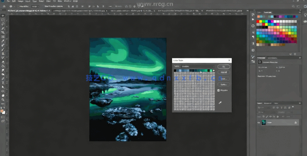Select the Move tool in the toolbar

point(3,16)
